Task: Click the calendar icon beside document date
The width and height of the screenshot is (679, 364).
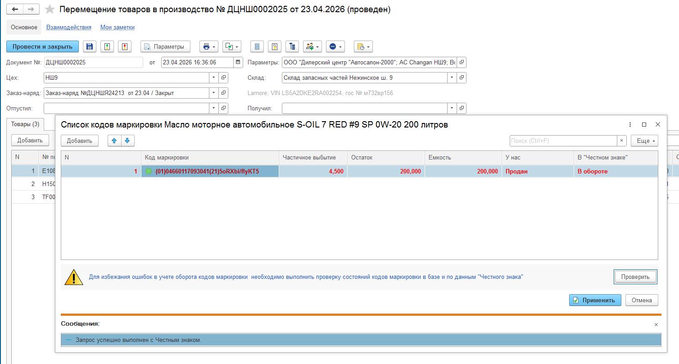Action: coord(239,63)
